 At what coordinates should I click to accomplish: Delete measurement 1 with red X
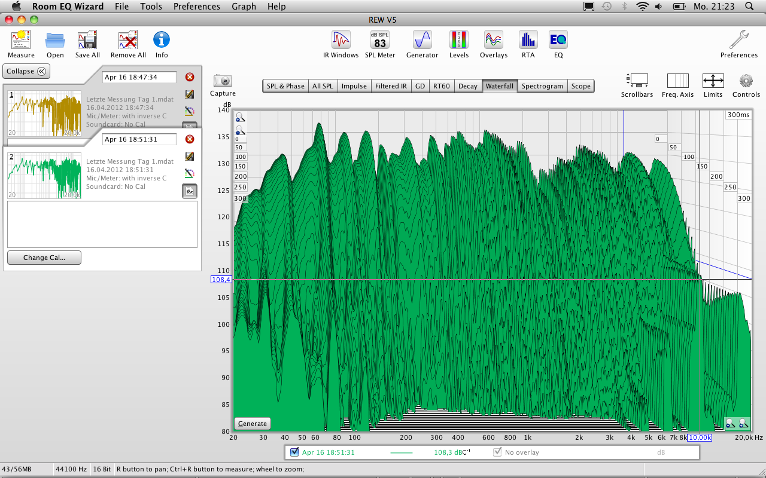click(190, 77)
